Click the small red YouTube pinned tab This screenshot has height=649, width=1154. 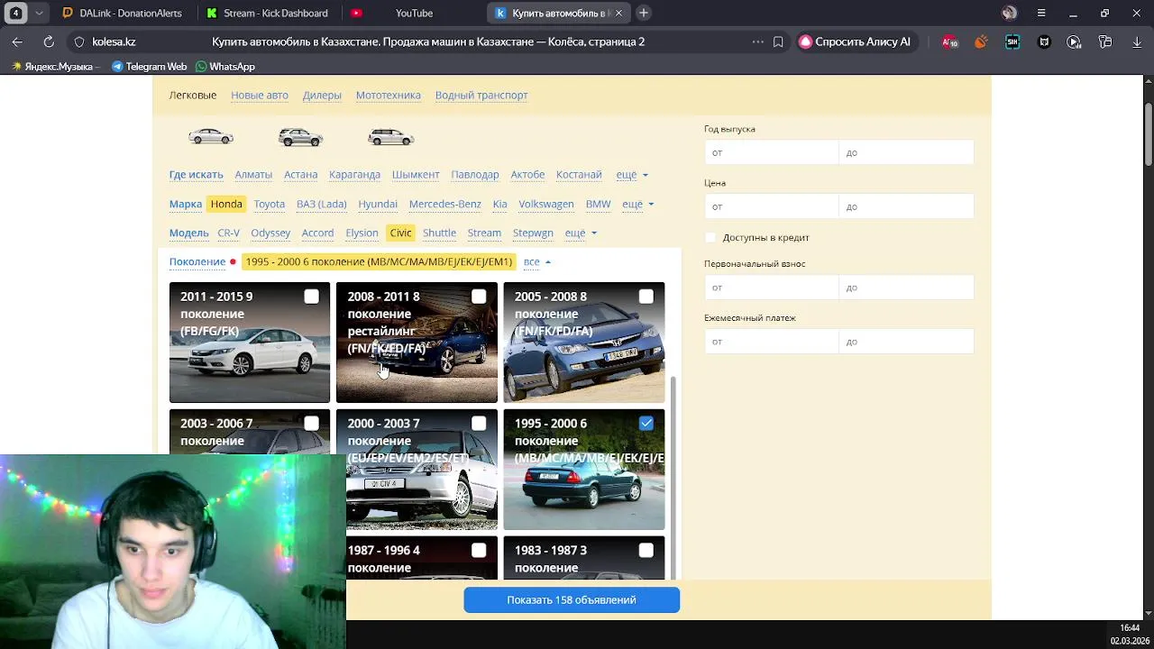click(356, 13)
